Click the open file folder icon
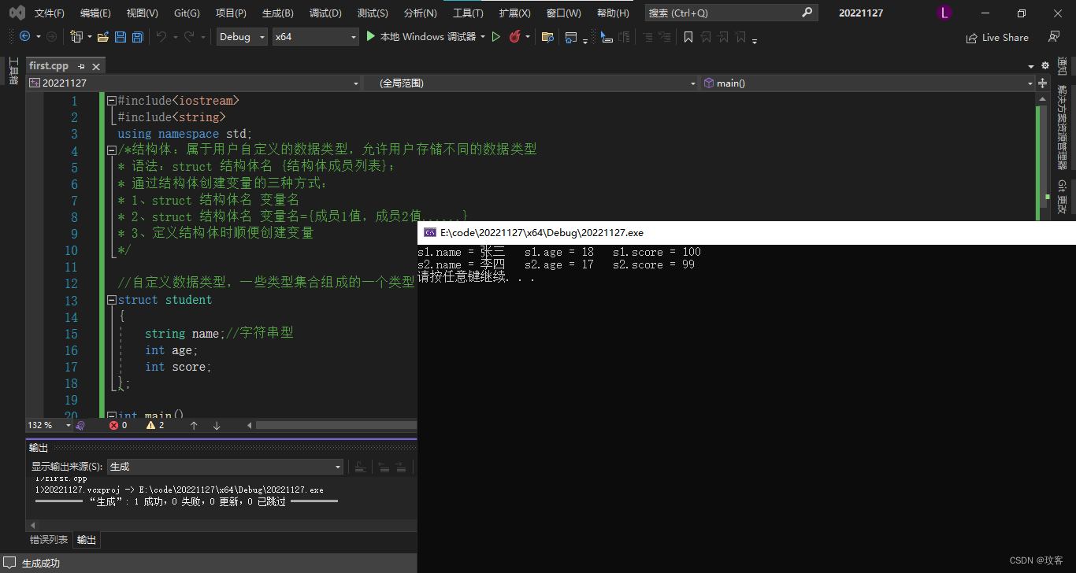The height and width of the screenshot is (573, 1076). coord(103,37)
